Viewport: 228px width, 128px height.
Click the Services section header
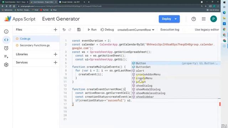click(x=22, y=63)
